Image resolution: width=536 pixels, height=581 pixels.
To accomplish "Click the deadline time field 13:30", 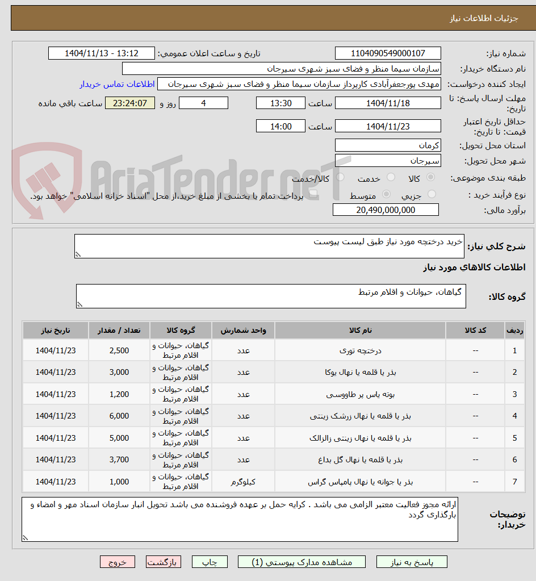I will (x=281, y=103).
